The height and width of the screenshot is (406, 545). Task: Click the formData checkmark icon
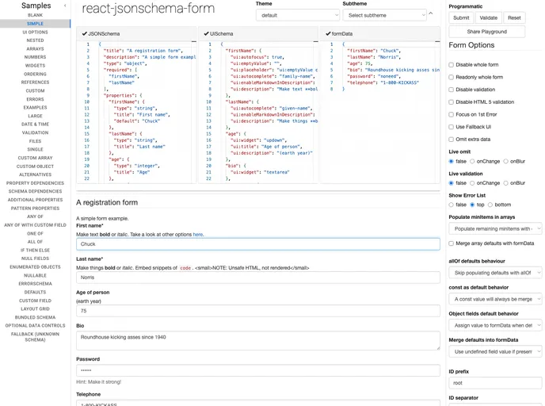[328, 34]
